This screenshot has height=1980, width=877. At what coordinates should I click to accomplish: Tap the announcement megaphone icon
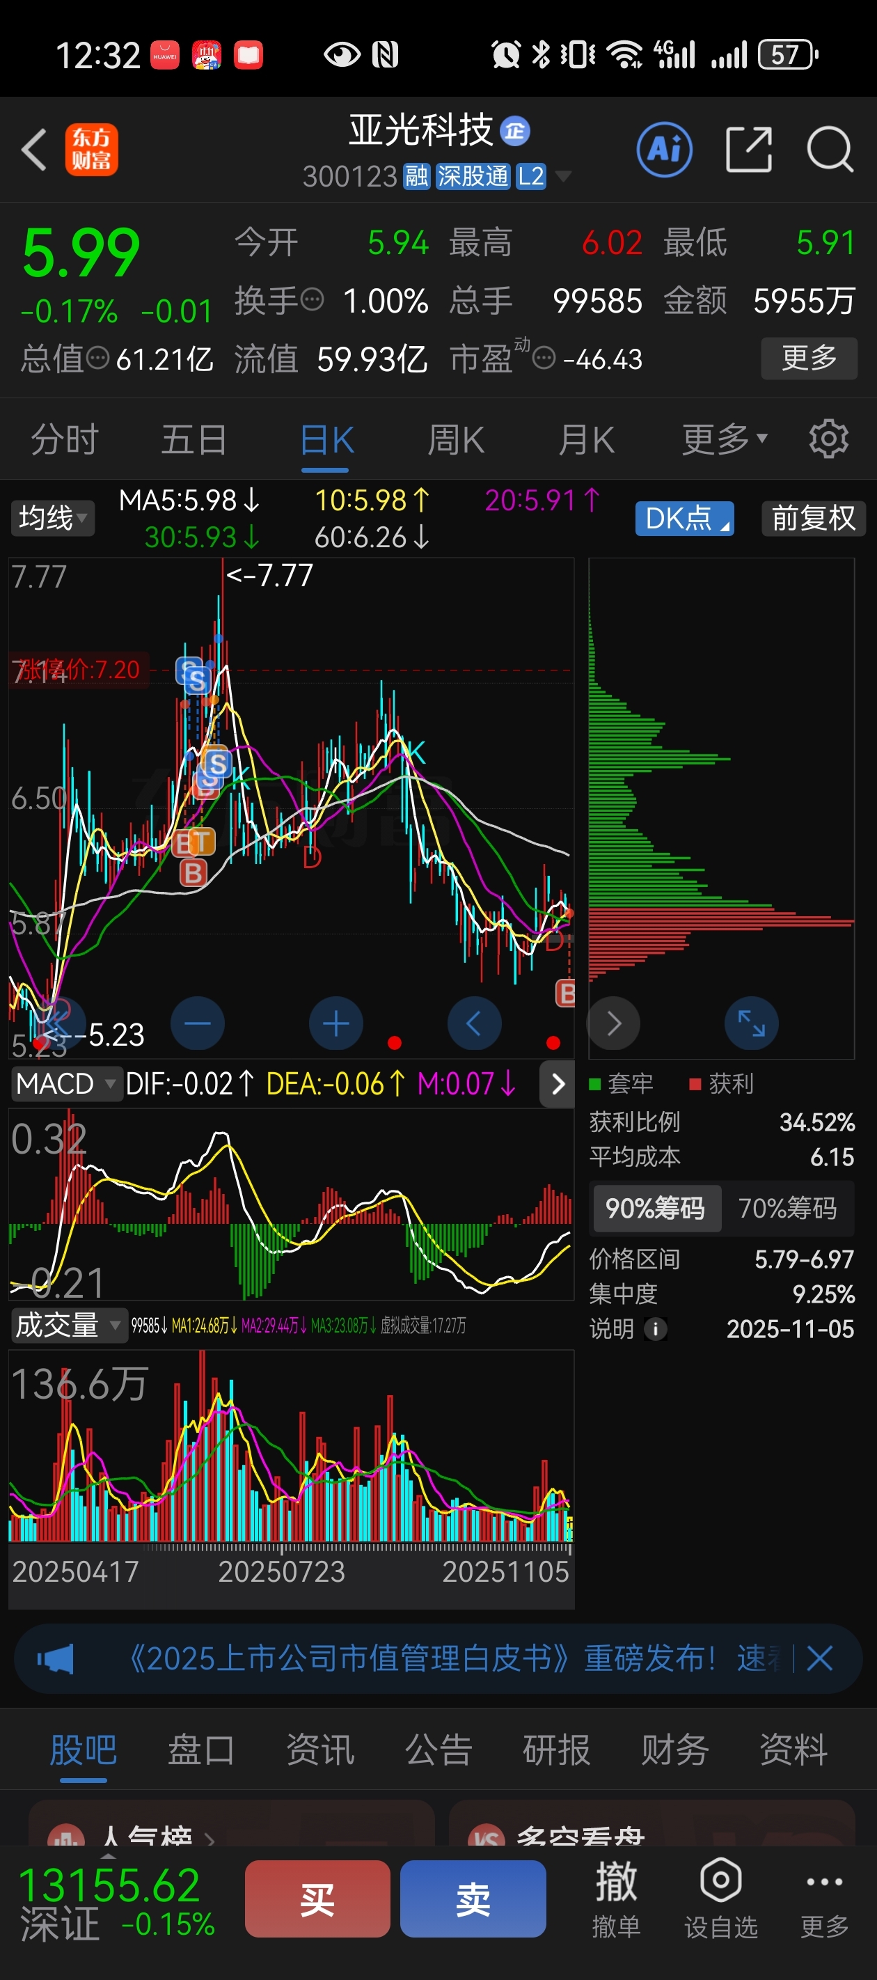point(56,1659)
